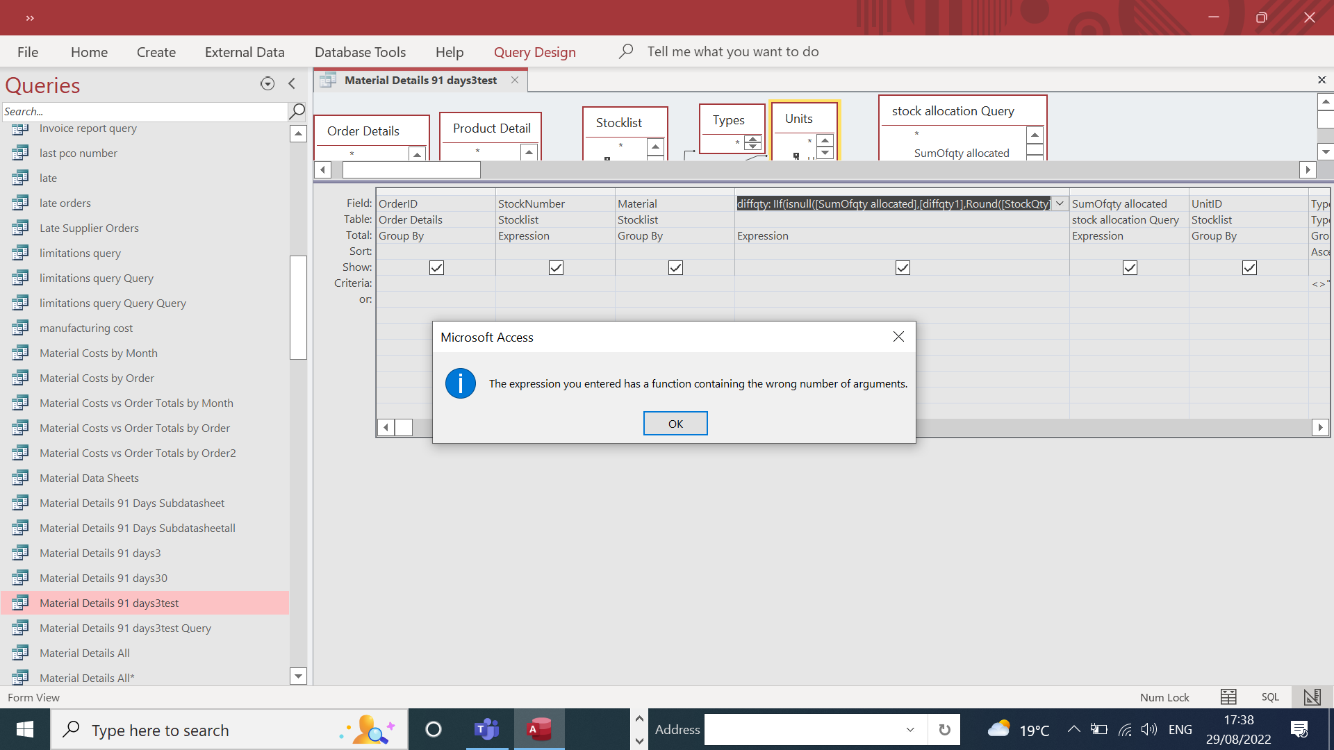Close the Material Details 91 days3test tab

[x=515, y=80]
